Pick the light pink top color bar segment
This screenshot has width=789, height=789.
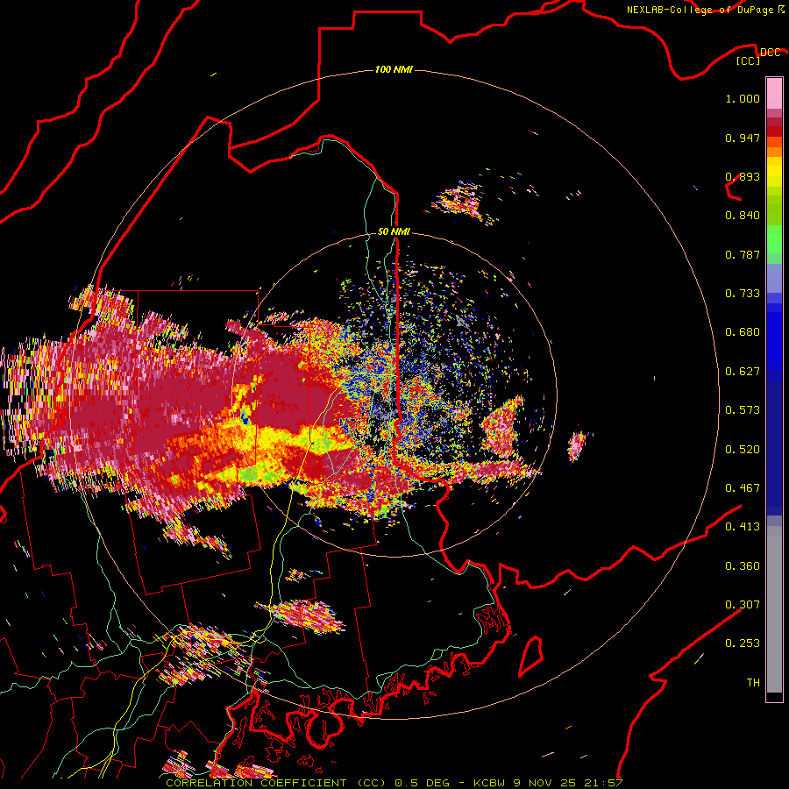click(774, 93)
